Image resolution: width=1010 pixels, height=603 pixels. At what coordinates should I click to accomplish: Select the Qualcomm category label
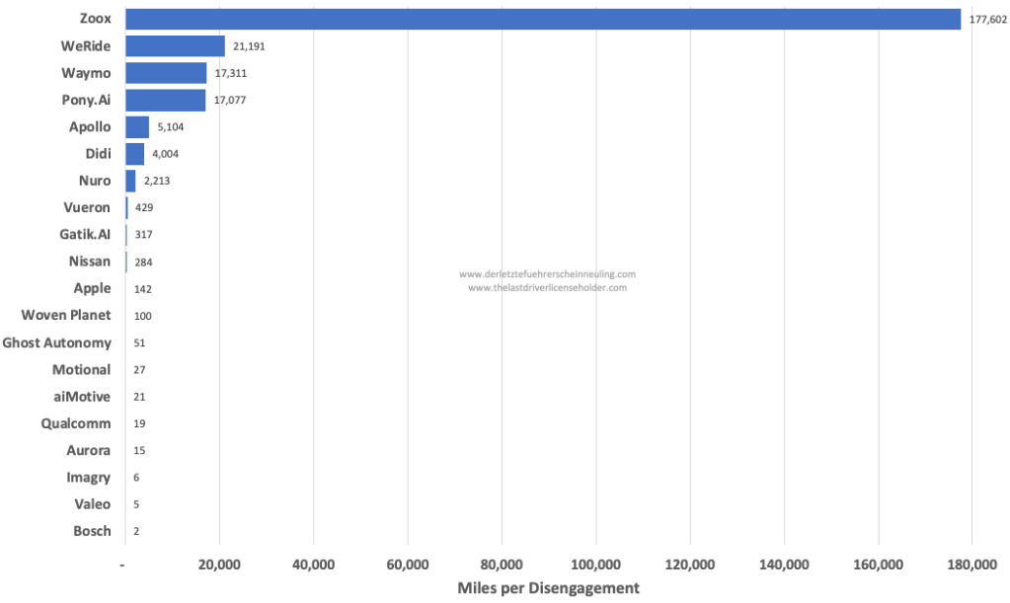[x=76, y=423]
